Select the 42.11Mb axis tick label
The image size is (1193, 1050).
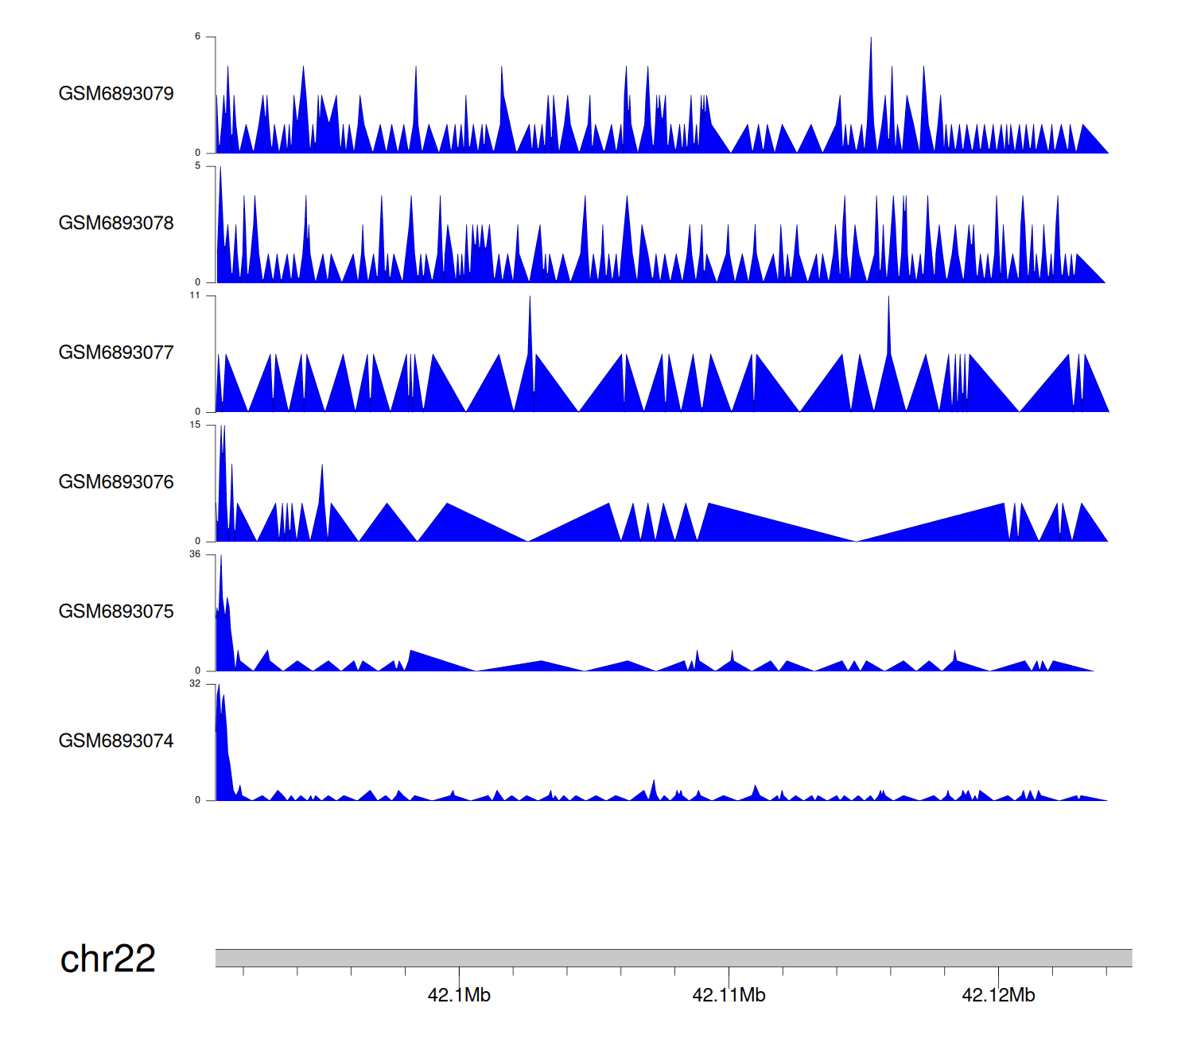729,995
